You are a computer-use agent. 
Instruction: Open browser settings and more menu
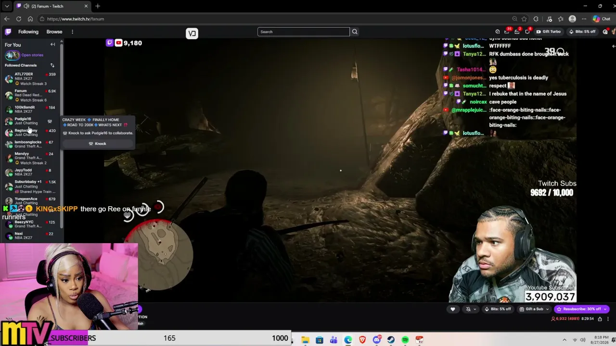(x=584, y=19)
